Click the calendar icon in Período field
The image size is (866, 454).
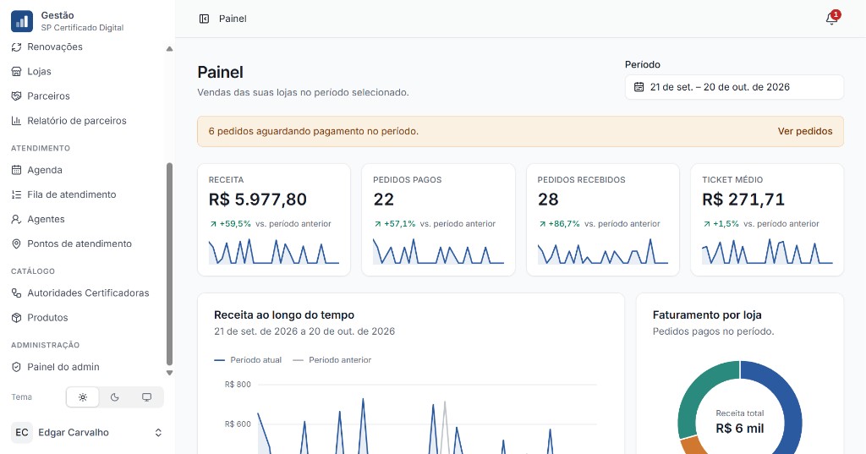coord(639,87)
